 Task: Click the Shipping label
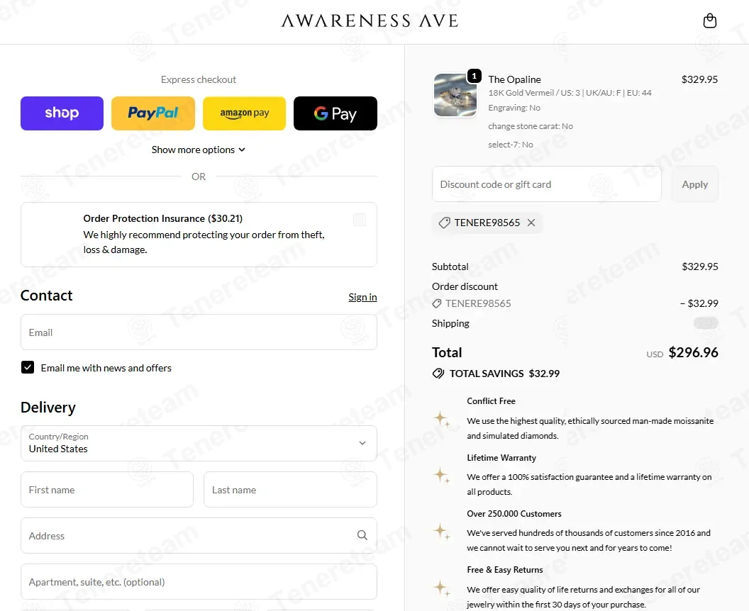(450, 323)
